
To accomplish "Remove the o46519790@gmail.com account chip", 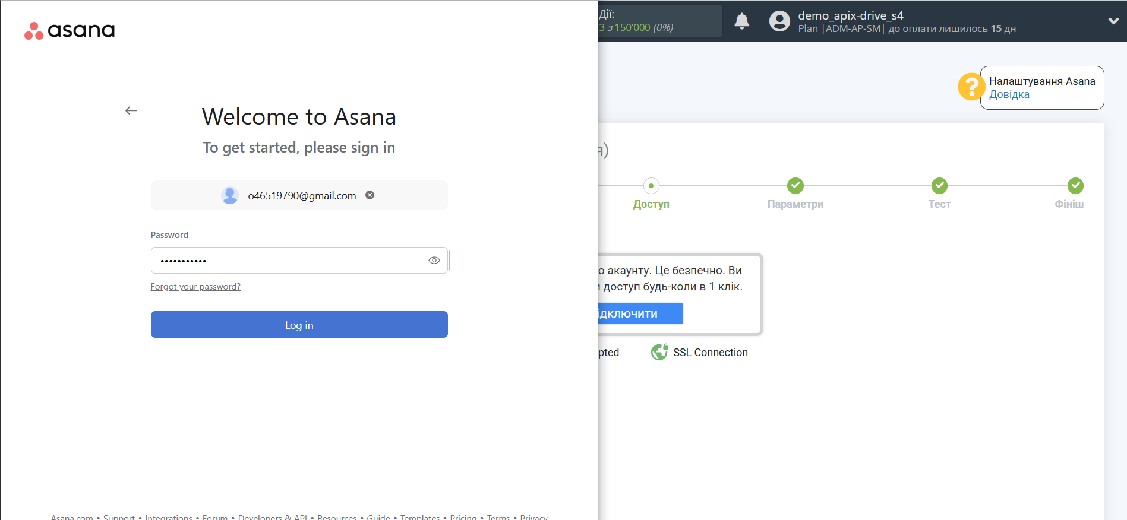I will click(370, 195).
